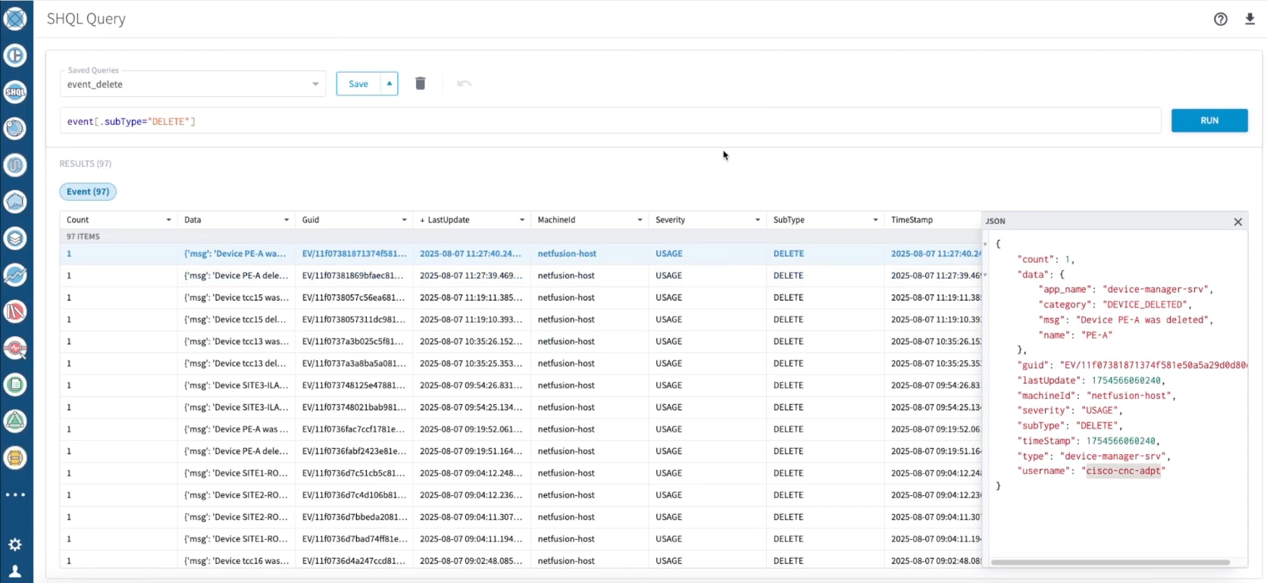This screenshot has height=583, width=1267.
Task: Open the LastUpdate column menu arrow
Action: tap(522, 220)
